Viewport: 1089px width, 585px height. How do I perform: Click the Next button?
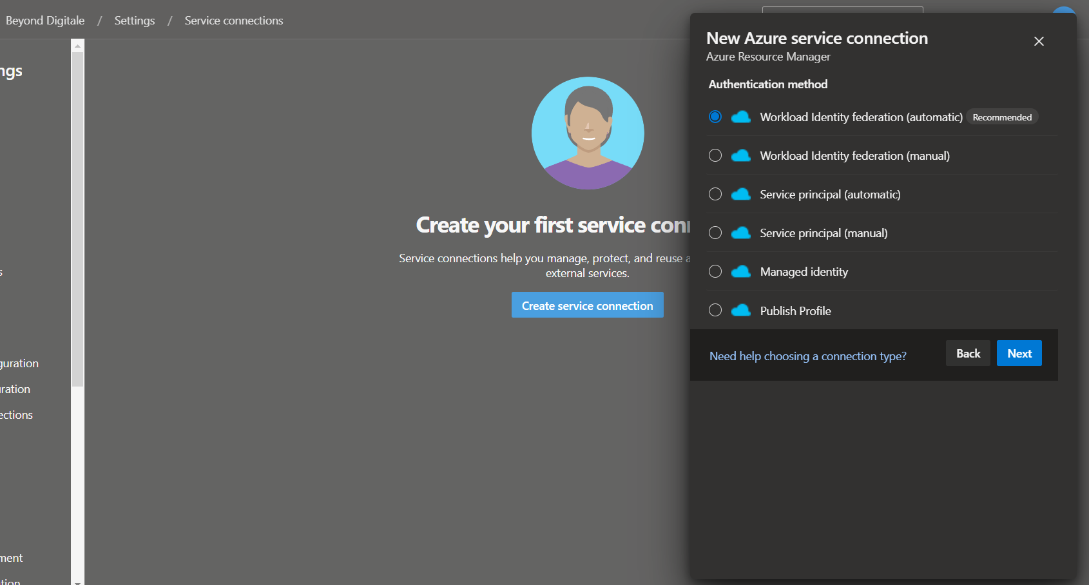pyautogui.click(x=1019, y=353)
